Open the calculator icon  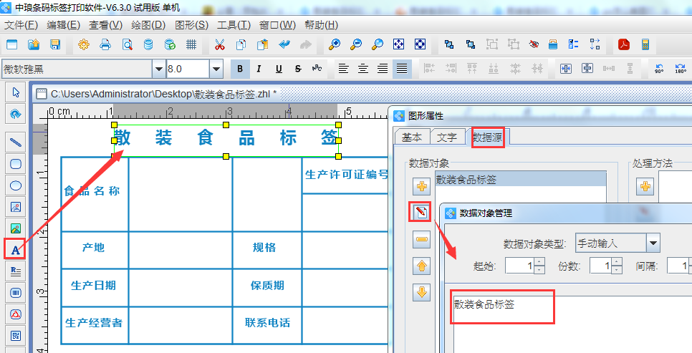coord(645,44)
